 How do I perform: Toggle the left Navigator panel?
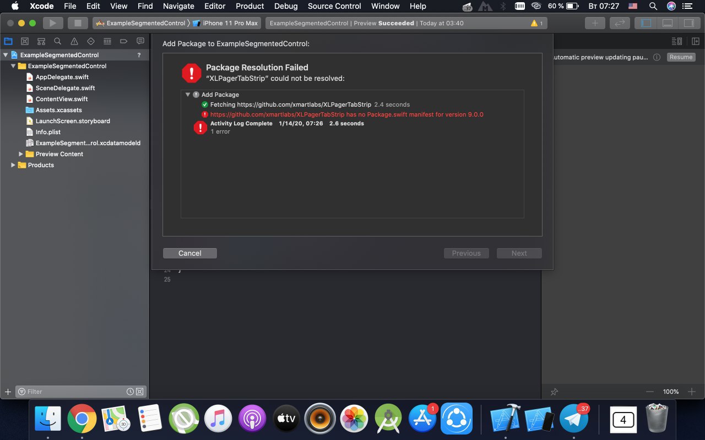point(646,23)
